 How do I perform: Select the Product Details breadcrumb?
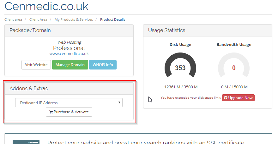113,19
